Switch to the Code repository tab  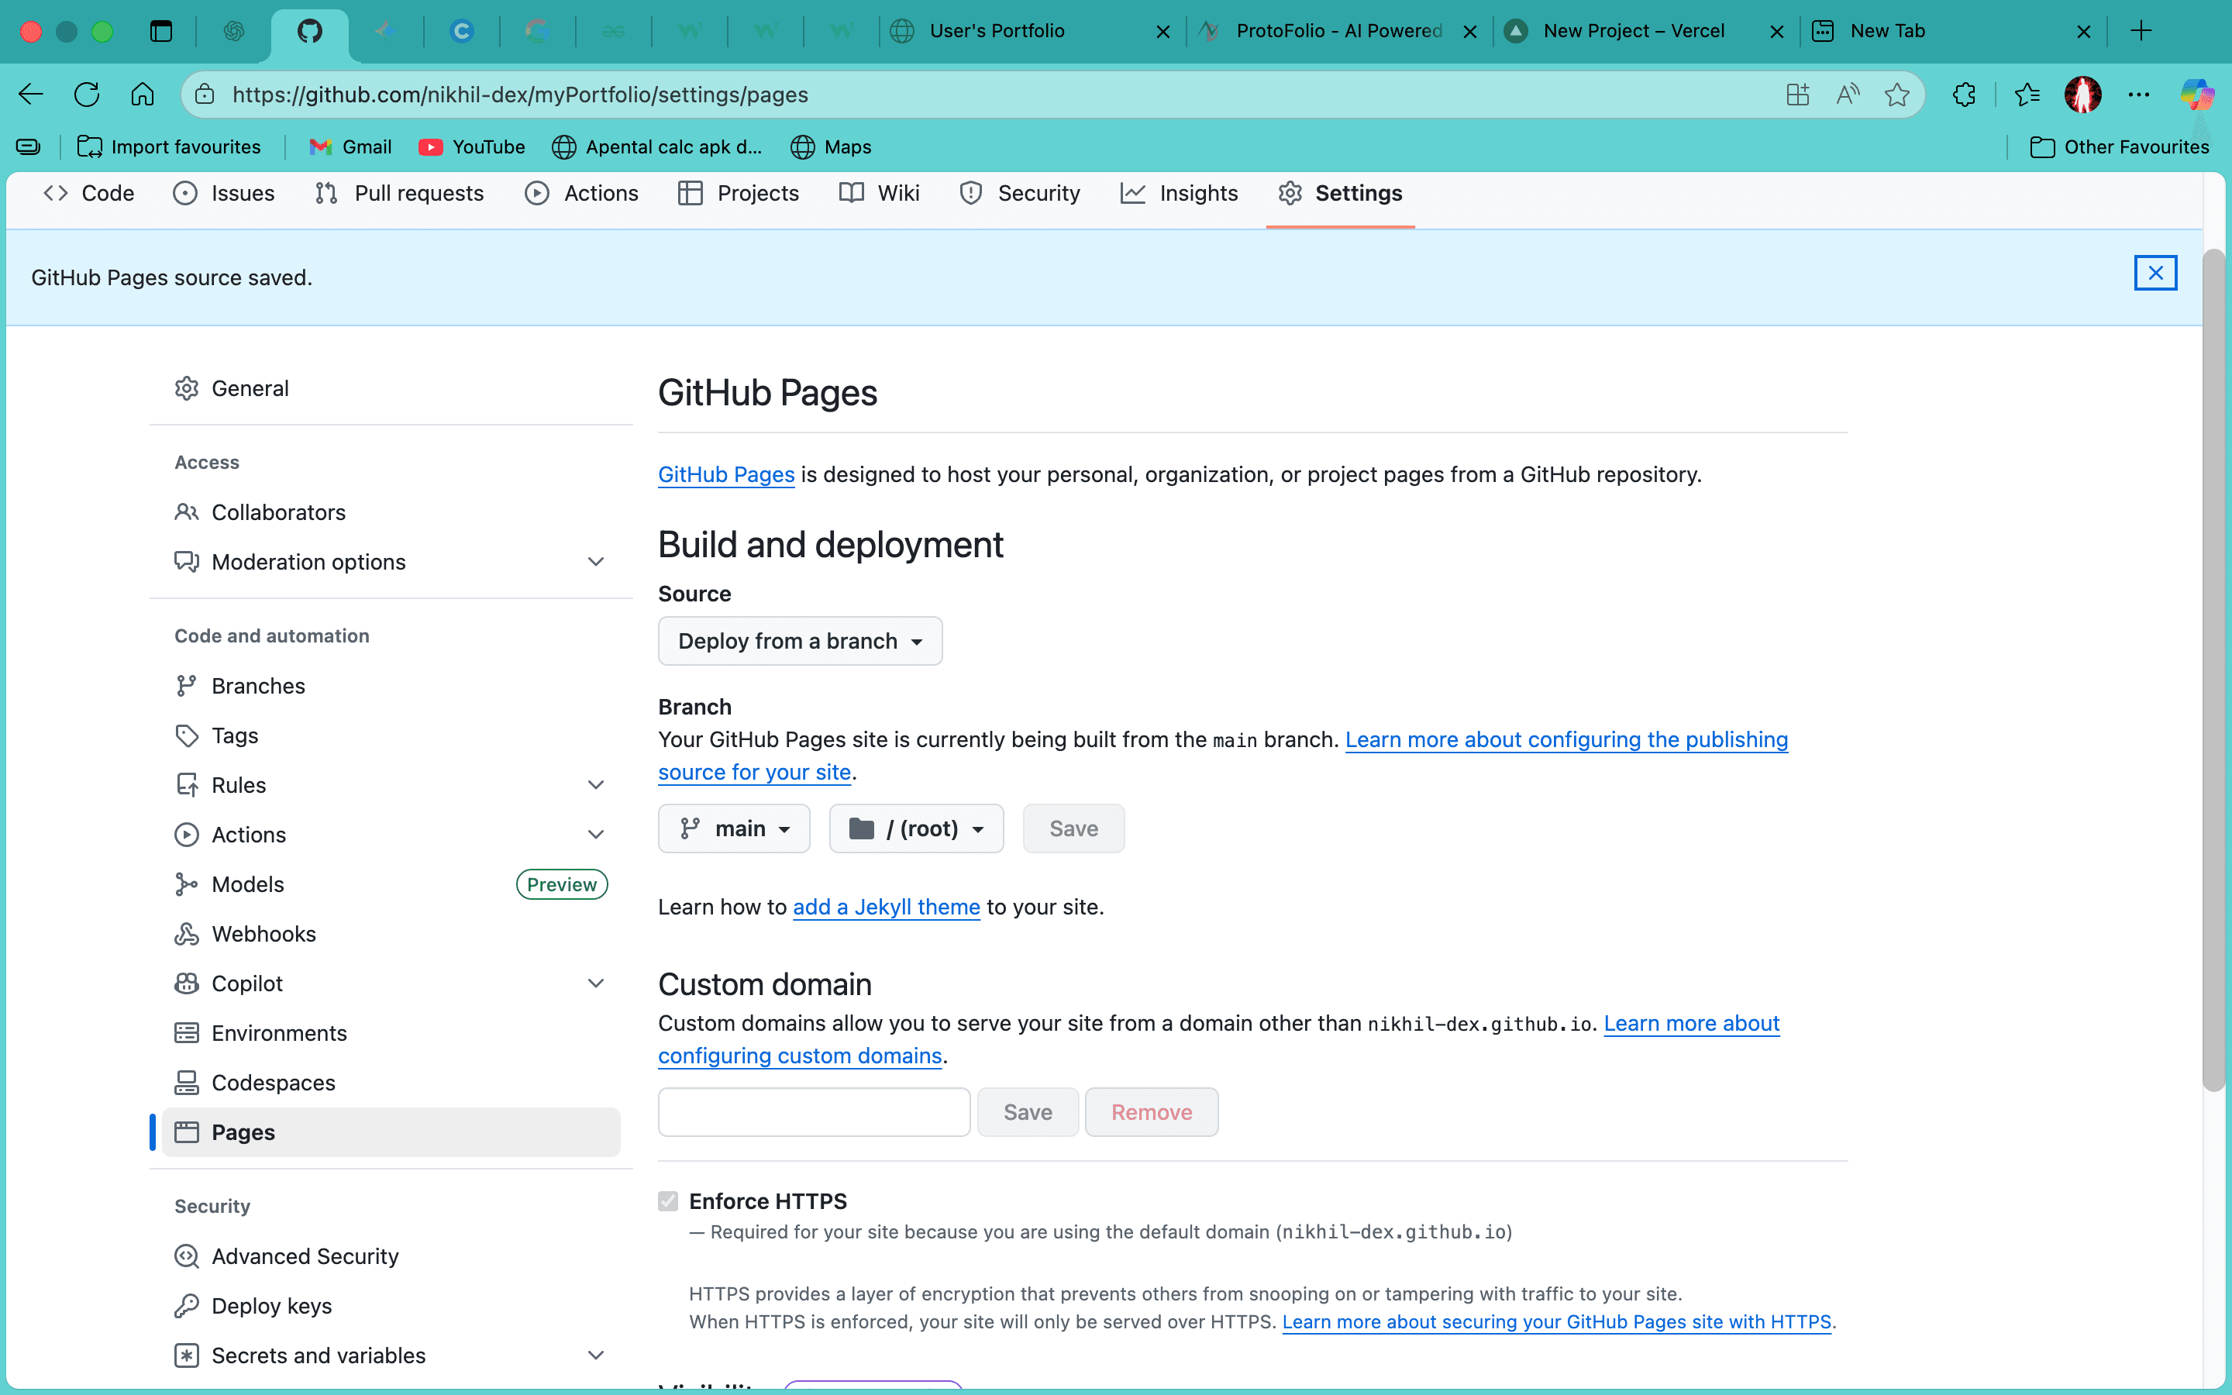[89, 193]
